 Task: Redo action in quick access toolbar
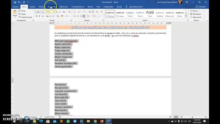coord(24,2)
